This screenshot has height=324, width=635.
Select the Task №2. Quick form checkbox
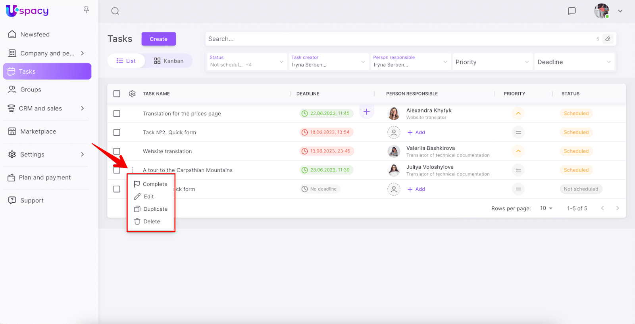coord(117,132)
